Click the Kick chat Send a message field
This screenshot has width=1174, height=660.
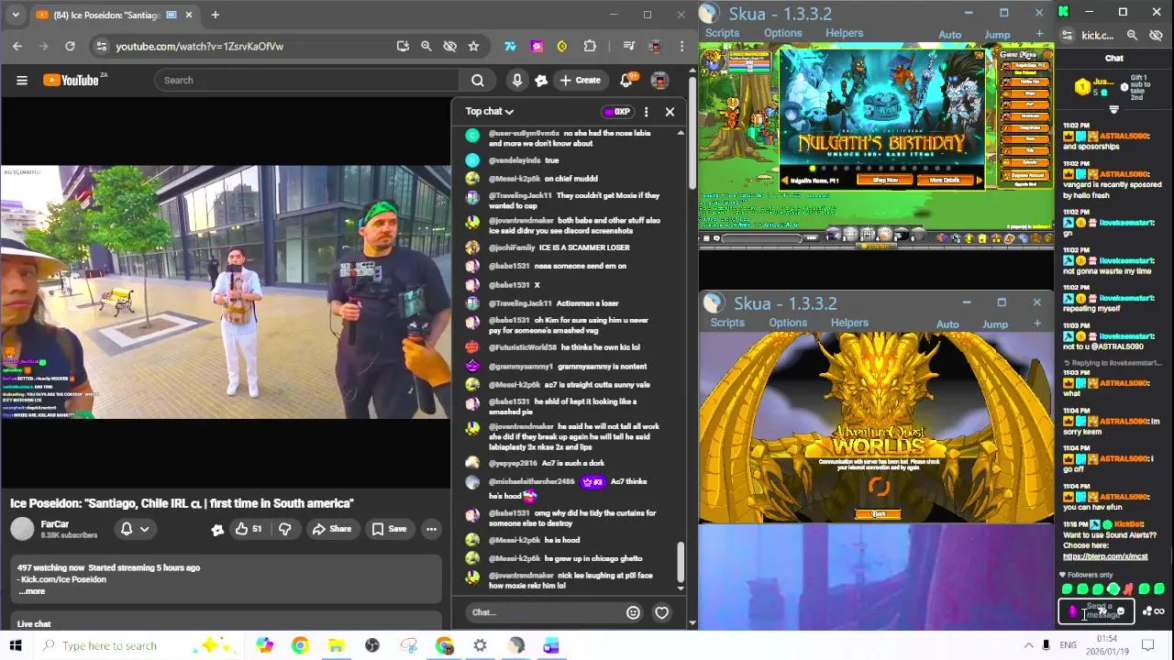pos(1098,610)
